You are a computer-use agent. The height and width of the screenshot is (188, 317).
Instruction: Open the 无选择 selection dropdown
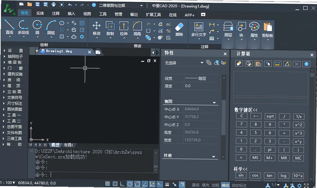(184, 63)
